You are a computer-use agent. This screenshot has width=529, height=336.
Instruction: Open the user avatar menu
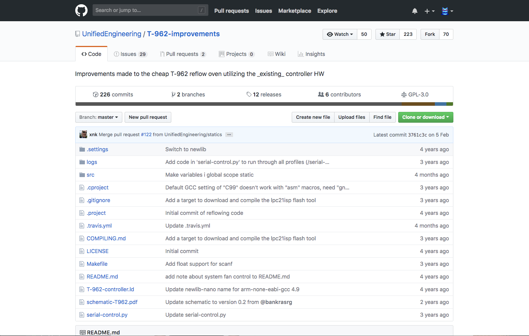(447, 11)
